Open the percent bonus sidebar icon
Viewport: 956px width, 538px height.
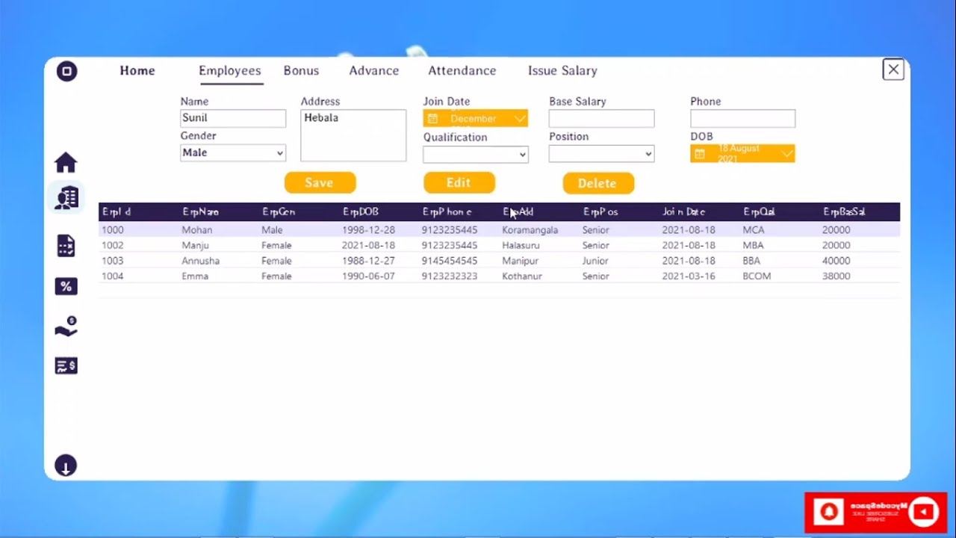point(66,286)
